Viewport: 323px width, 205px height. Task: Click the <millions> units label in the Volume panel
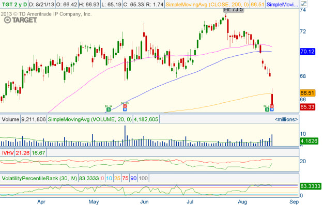point(286,119)
